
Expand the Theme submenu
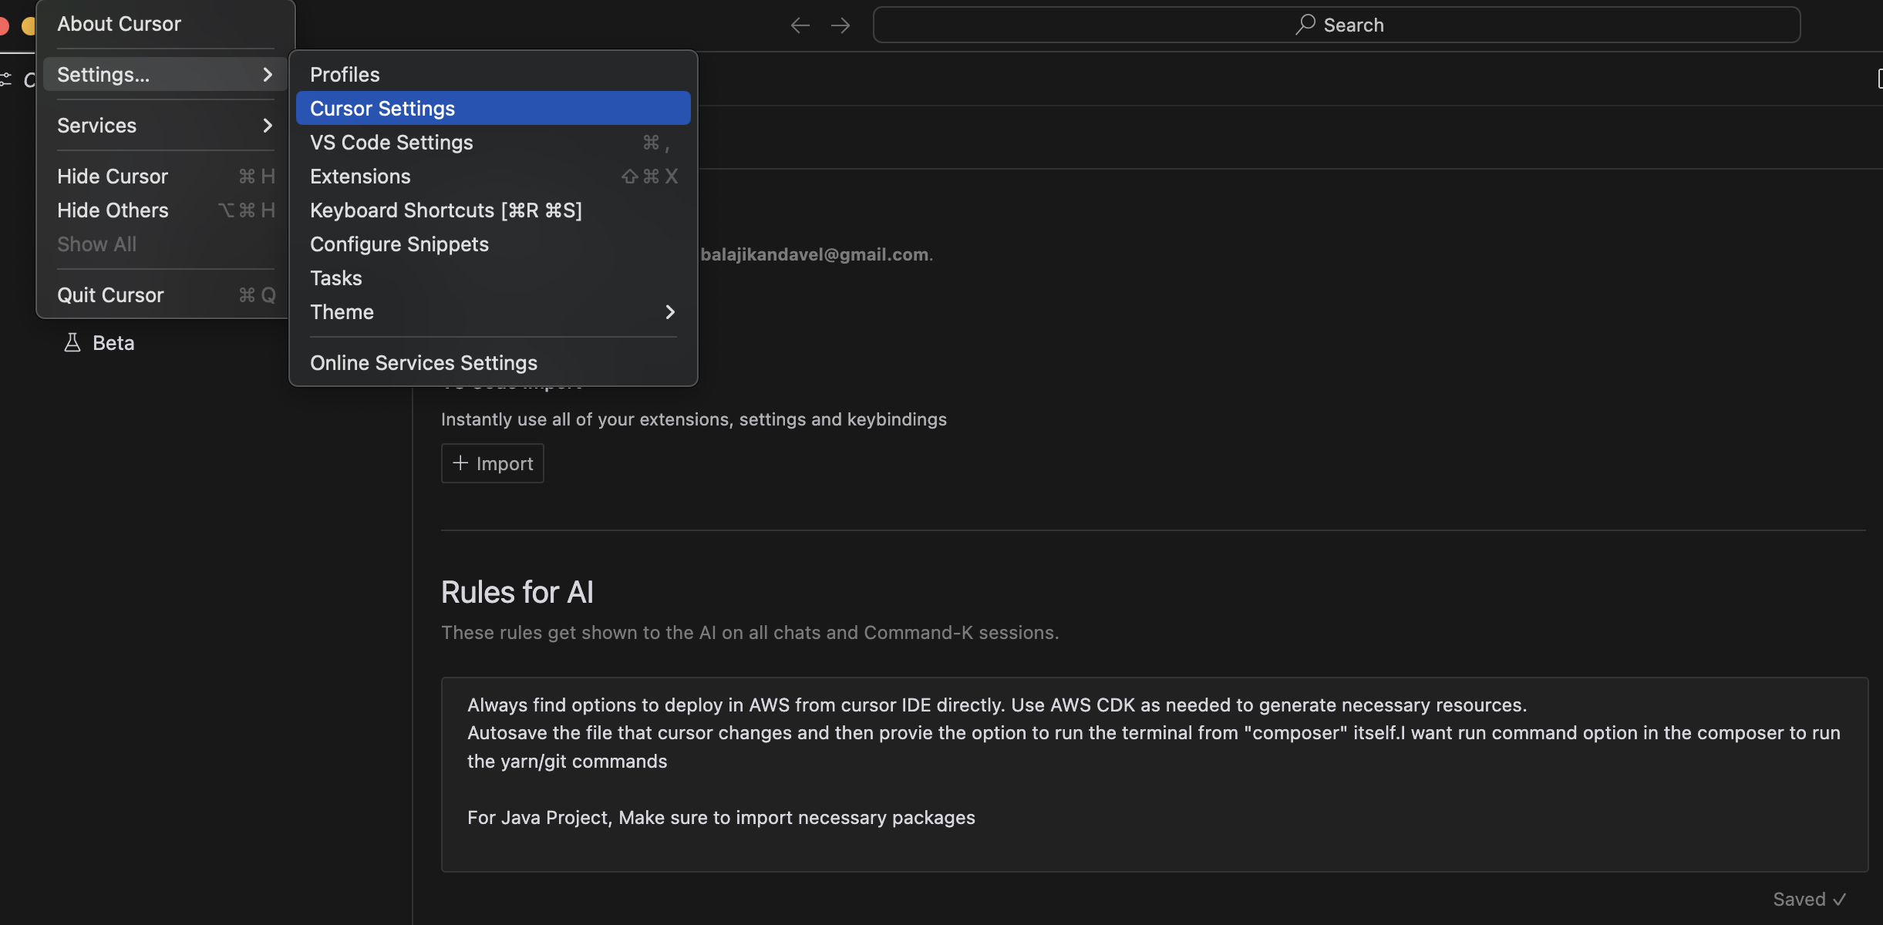coord(493,312)
